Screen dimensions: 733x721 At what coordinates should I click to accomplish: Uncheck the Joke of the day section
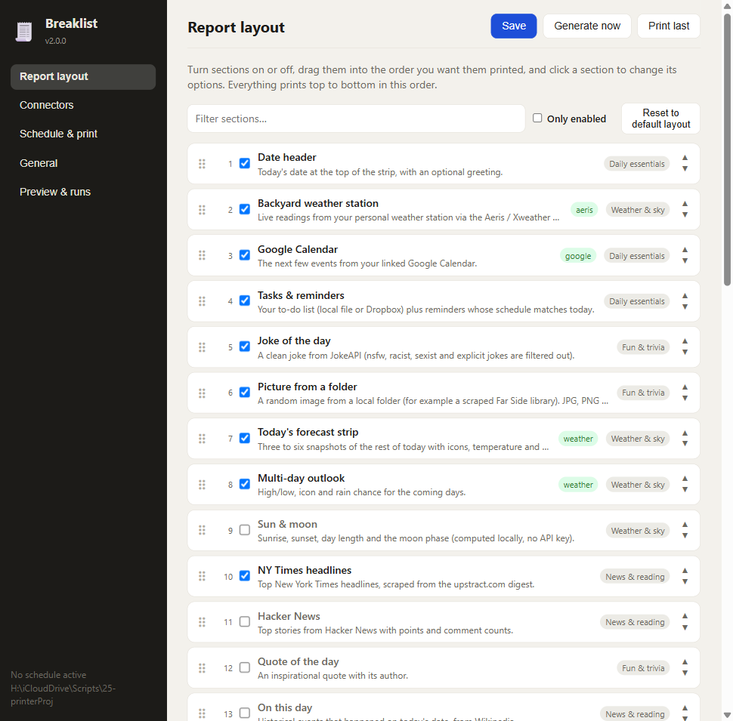[x=245, y=346]
